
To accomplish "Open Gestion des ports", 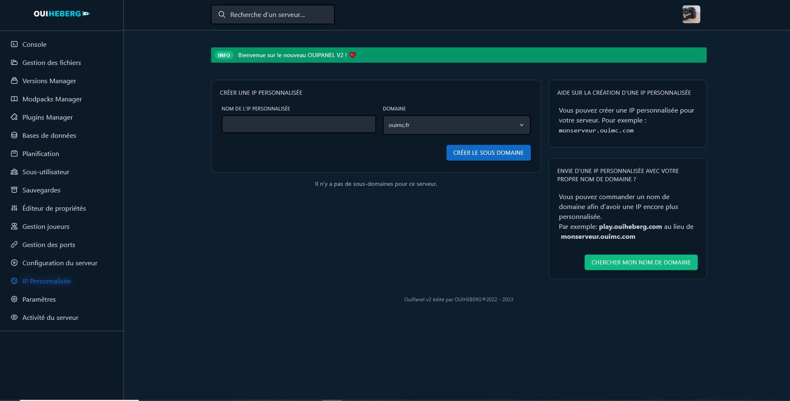I will click(x=49, y=245).
